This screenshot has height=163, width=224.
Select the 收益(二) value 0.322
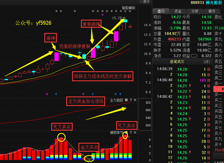[207, 56]
